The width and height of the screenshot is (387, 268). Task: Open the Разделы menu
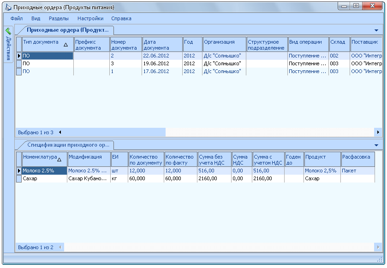point(59,18)
